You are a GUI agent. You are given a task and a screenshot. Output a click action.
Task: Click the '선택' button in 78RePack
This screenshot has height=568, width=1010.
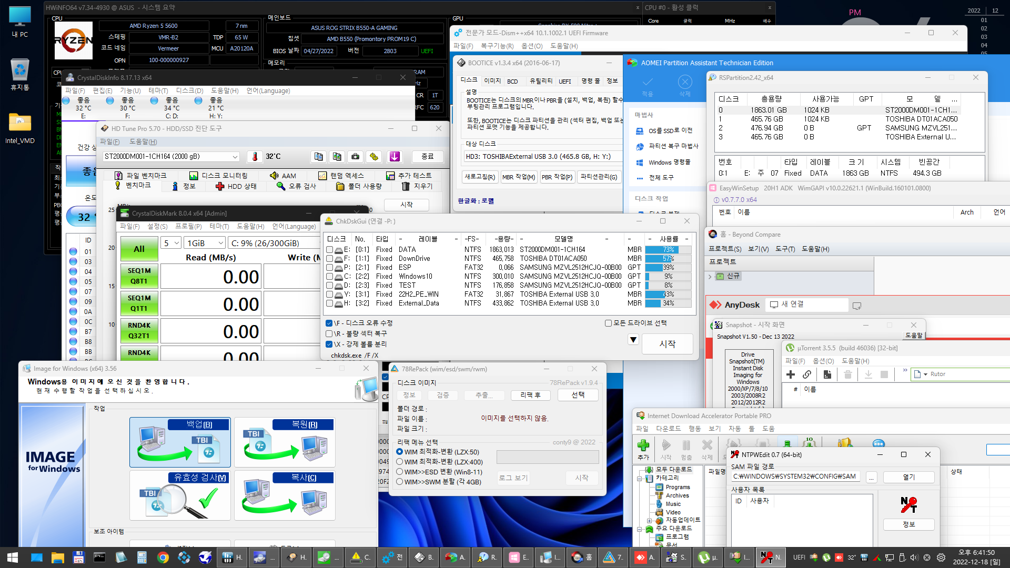point(578,395)
